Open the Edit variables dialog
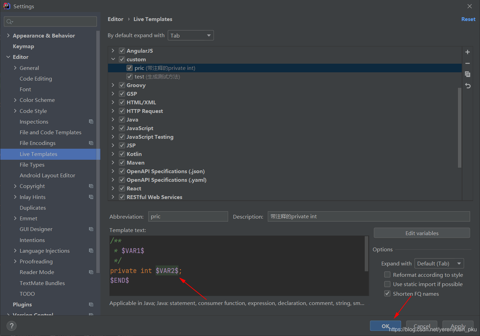 [x=422, y=233]
